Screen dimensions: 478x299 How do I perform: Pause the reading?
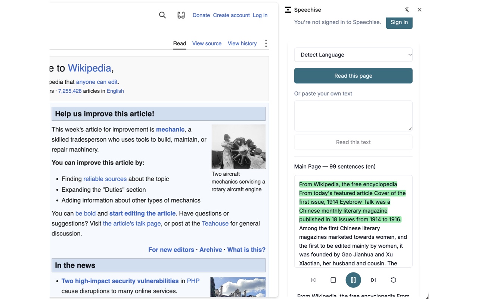tap(353, 280)
